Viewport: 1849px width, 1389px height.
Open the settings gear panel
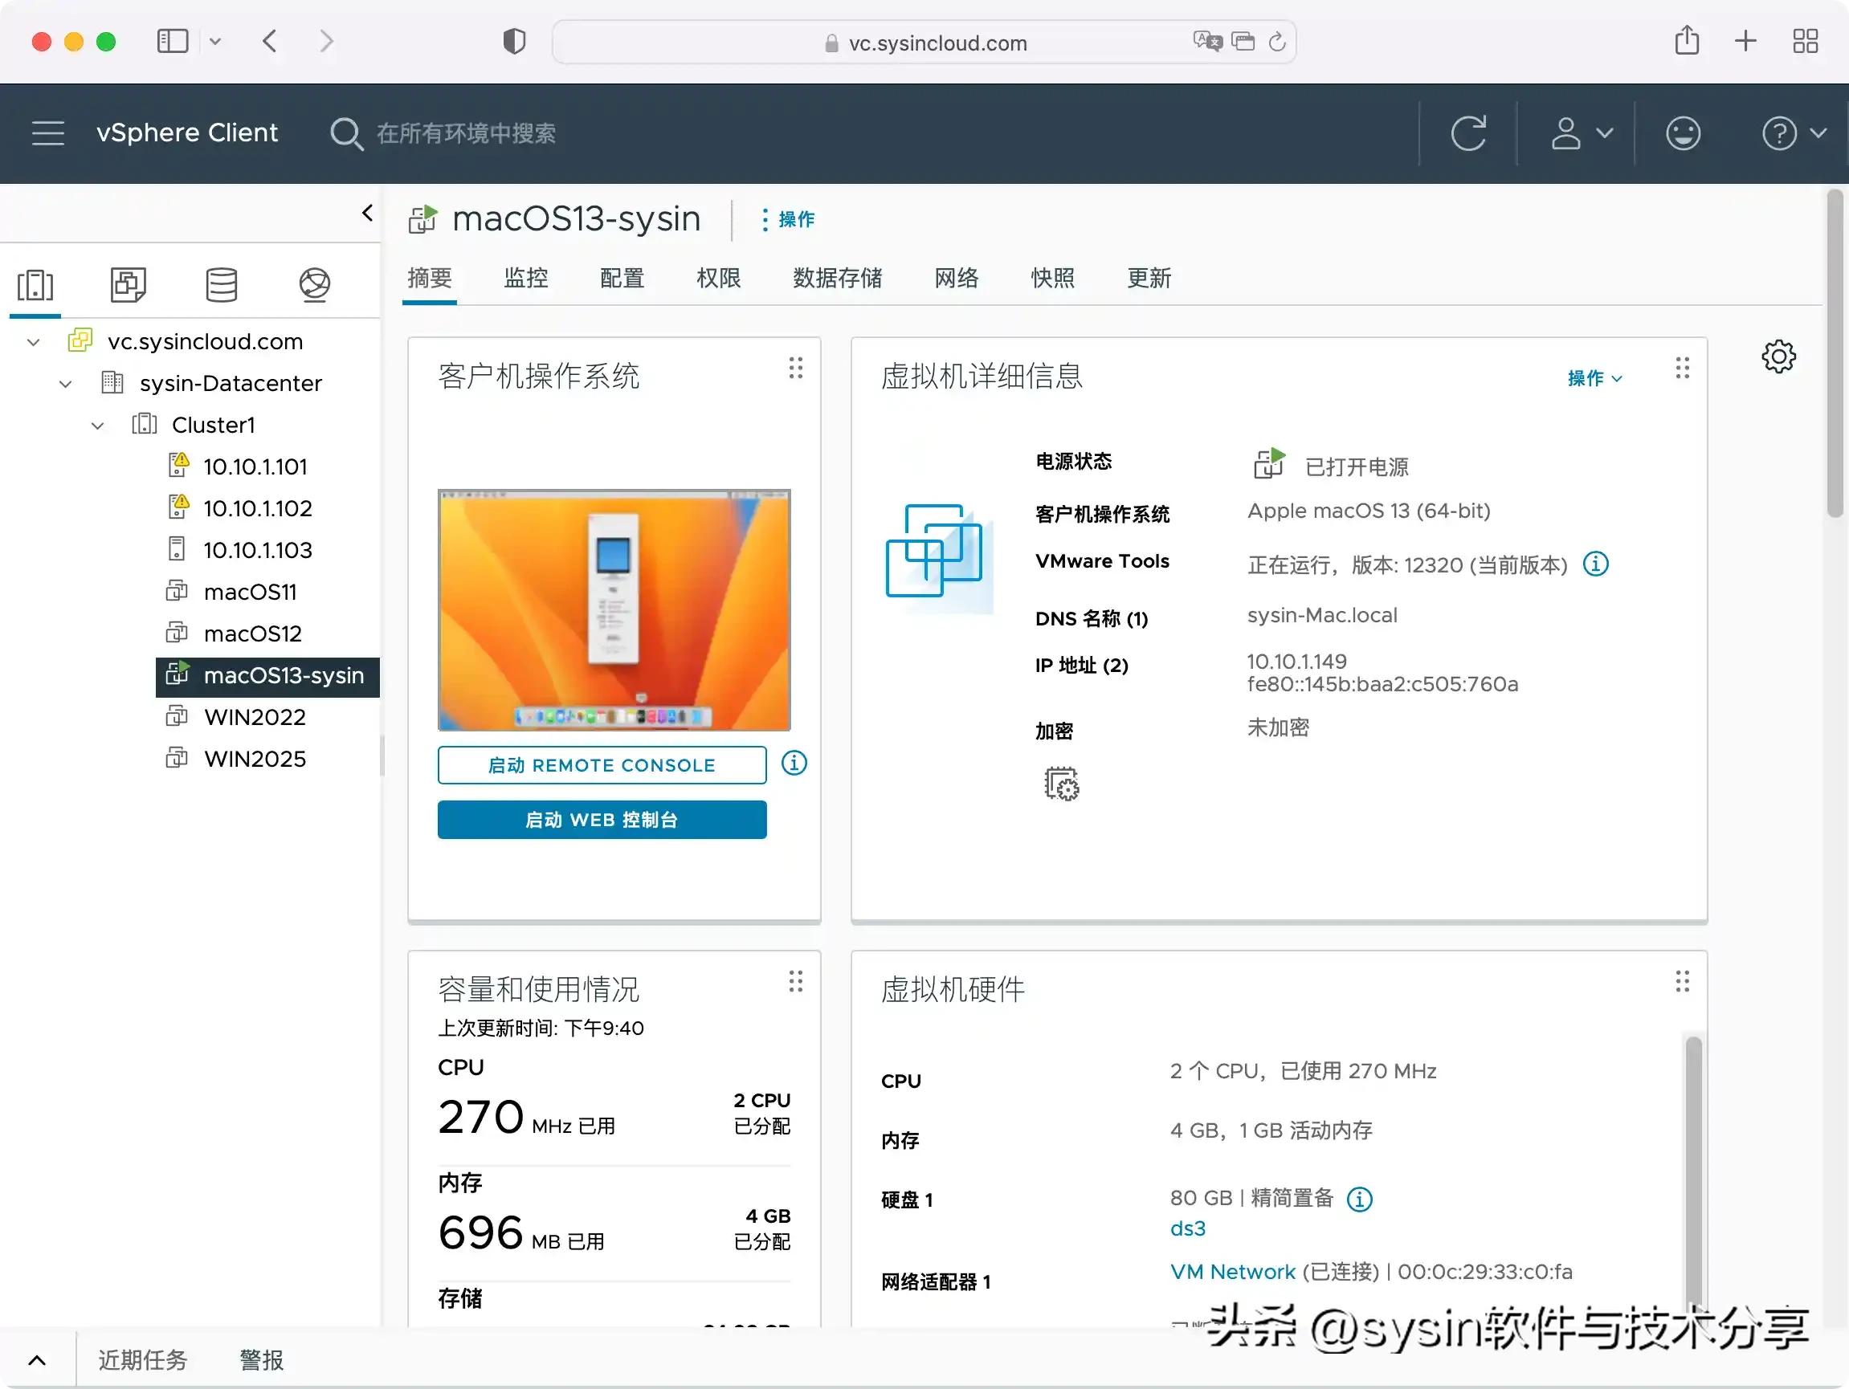tap(1779, 356)
